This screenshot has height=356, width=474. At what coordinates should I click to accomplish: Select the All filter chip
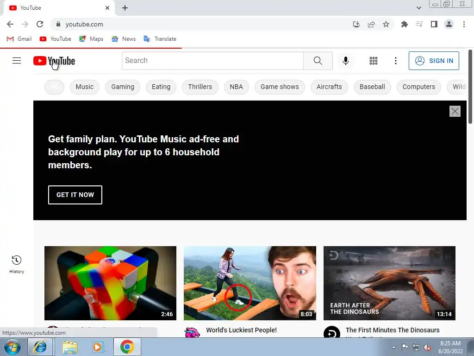(x=54, y=87)
